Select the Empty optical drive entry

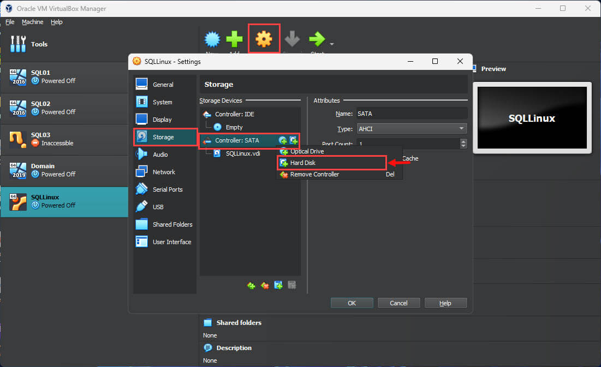250,127
